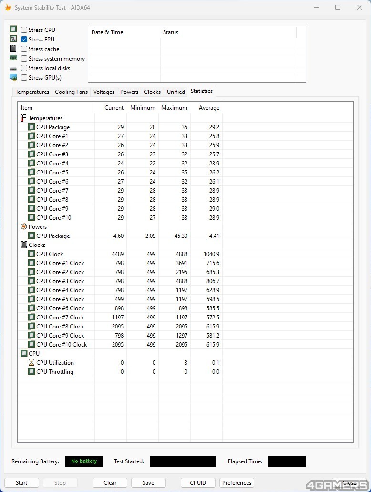Click the Minimum column header
The image size is (371, 492).
(143, 108)
